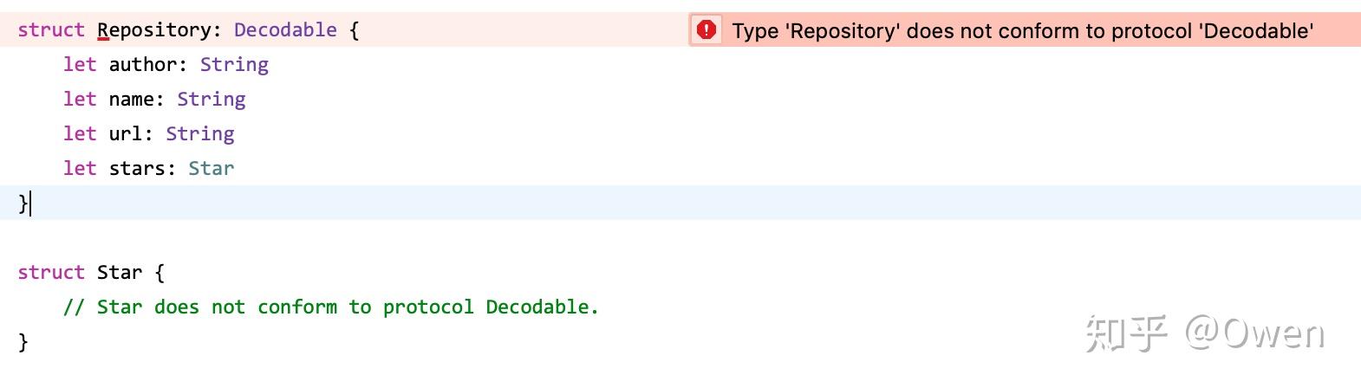
Task: Click the 'name' property identifier
Action: 132,100
